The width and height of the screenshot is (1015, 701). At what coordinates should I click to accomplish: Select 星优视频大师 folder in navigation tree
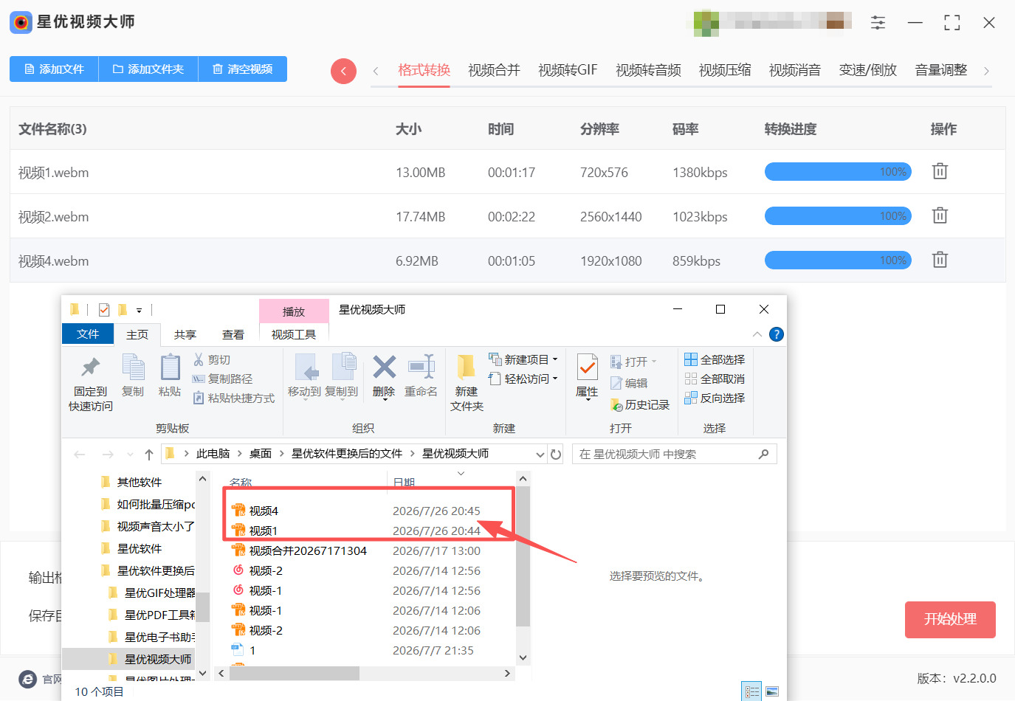point(157,659)
